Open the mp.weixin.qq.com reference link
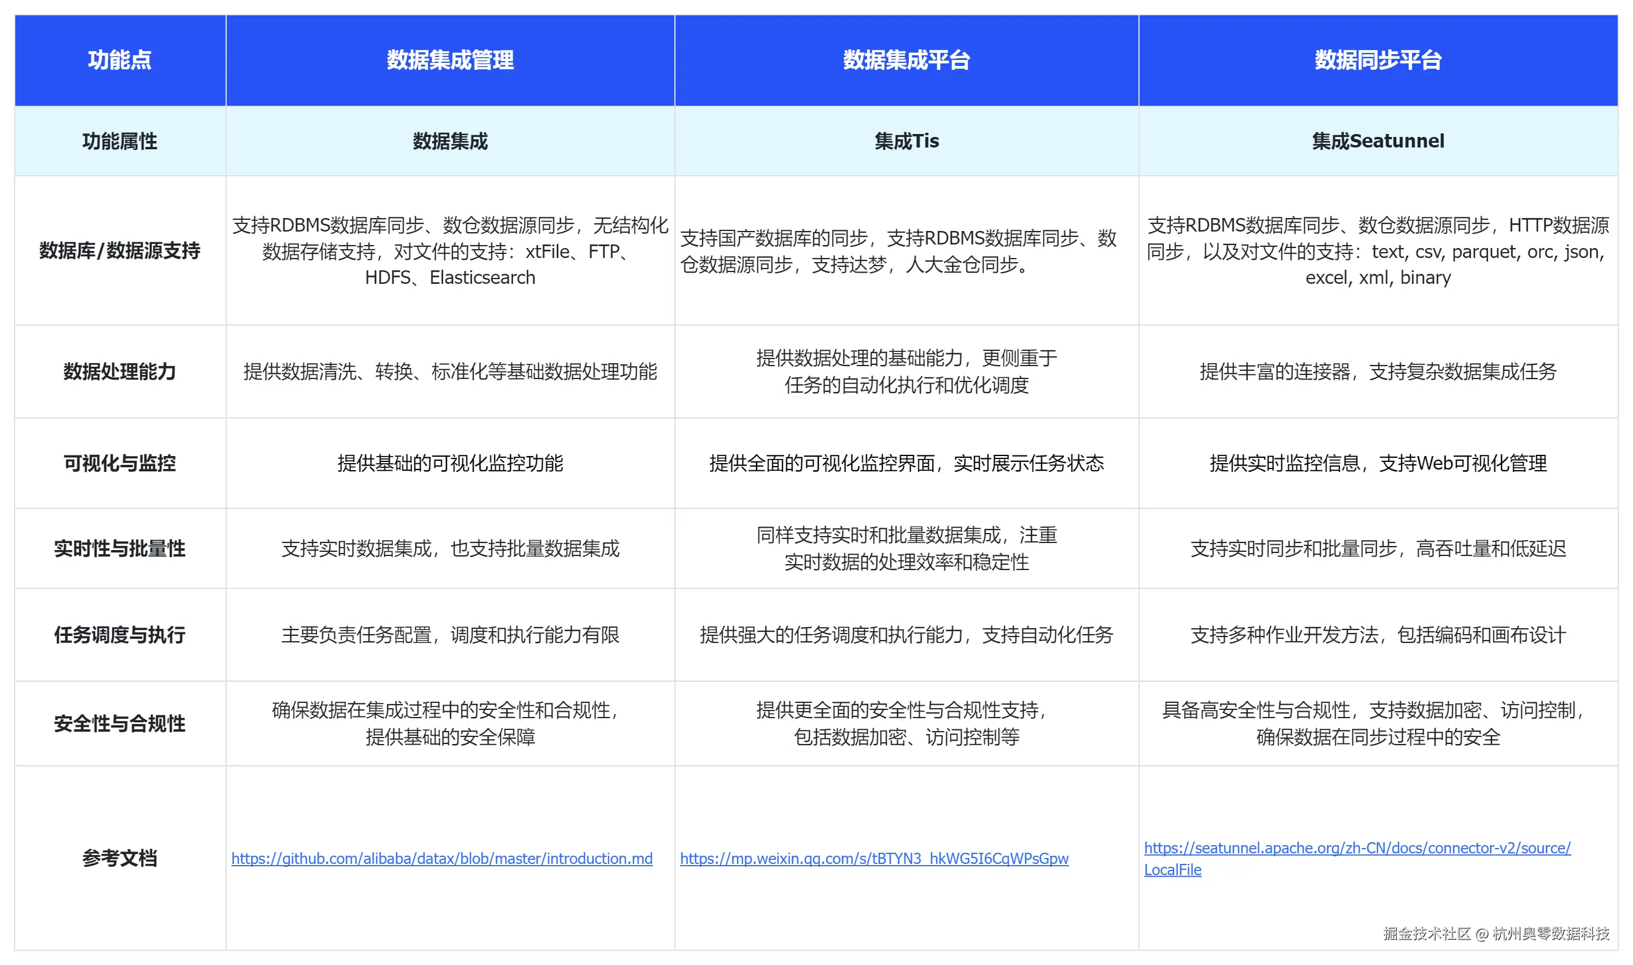 [874, 859]
